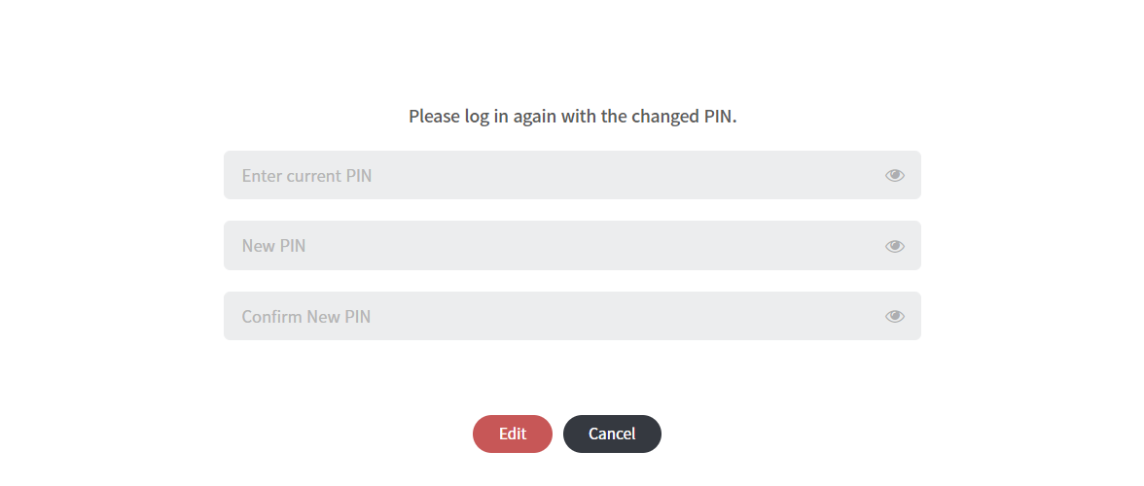Reveal the New PIN with eye icon

tap(895, 246)
